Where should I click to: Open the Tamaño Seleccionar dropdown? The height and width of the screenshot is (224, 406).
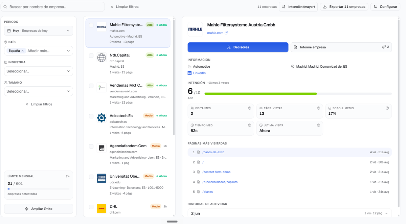coord(39,91)
